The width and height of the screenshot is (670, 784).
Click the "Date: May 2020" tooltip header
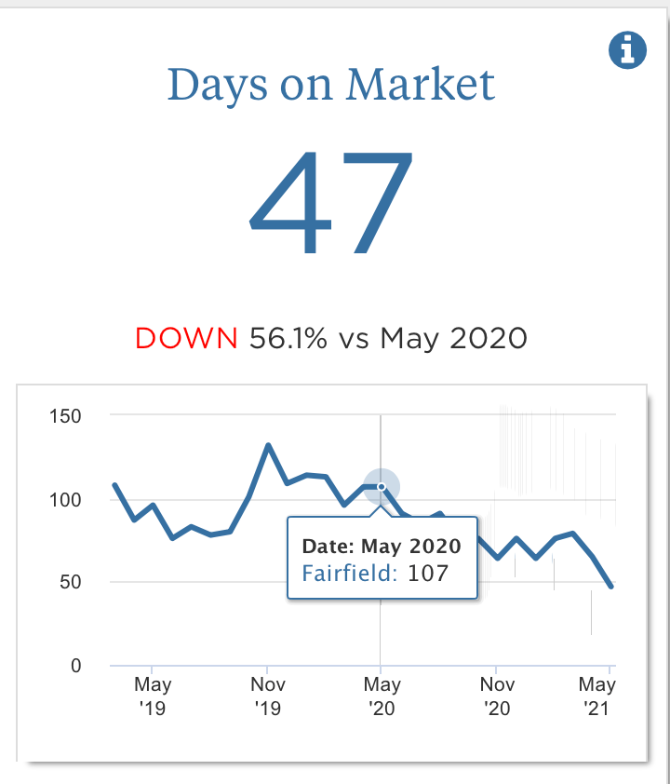click(382, 546)
